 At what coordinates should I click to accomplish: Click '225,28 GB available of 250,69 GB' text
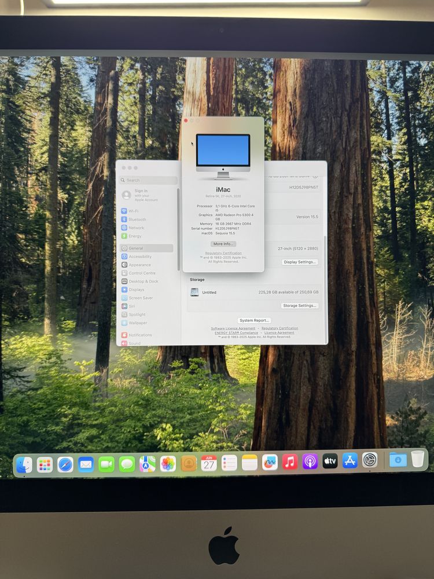288,292
